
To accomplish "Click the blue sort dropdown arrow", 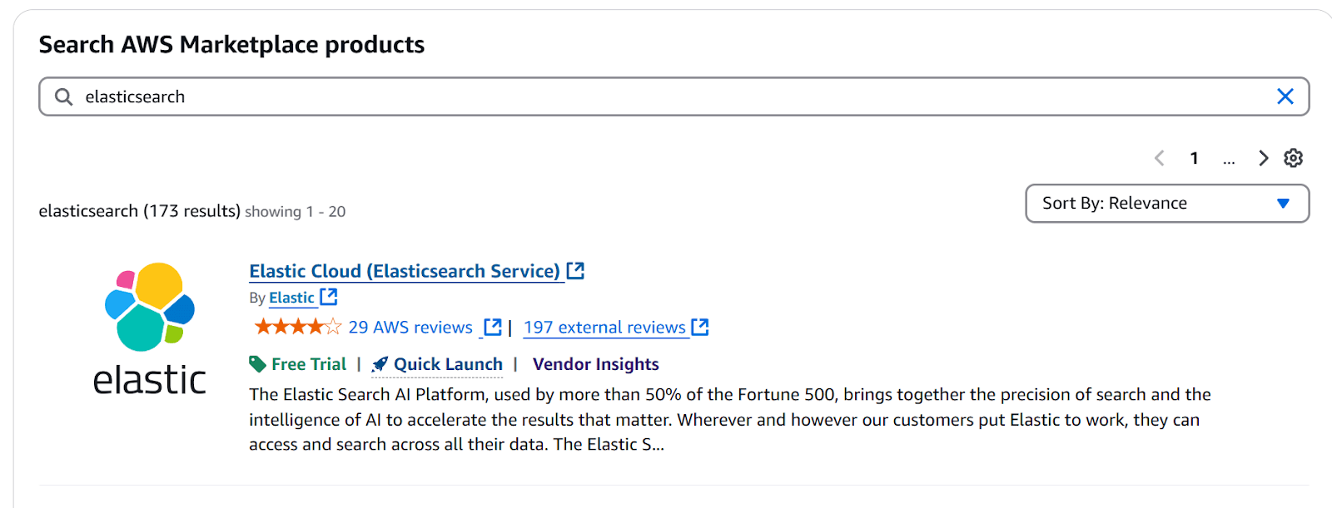I will point(1283,204).
